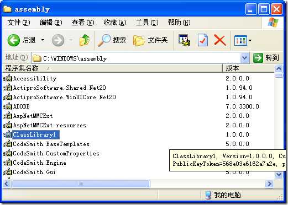The image size is (288, 205).
Task: Open the Favorites (收藏) menu
Action: point(115,23)
